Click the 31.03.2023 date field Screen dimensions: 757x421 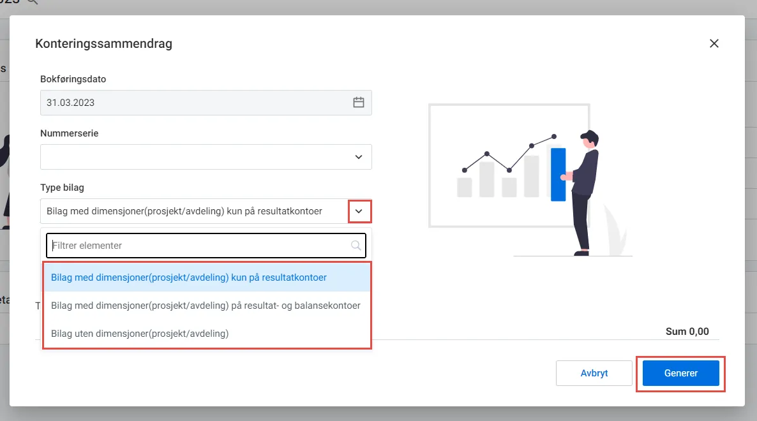206,102
